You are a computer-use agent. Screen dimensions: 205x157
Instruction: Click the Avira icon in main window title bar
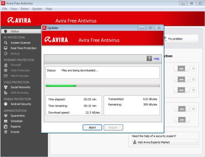click(3, 3)
